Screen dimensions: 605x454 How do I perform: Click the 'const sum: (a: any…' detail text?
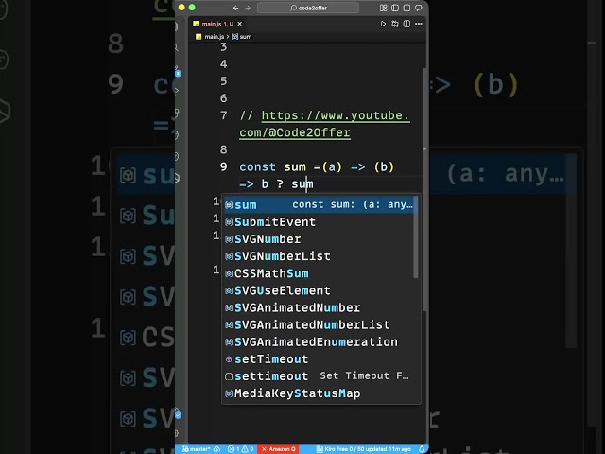353,204
